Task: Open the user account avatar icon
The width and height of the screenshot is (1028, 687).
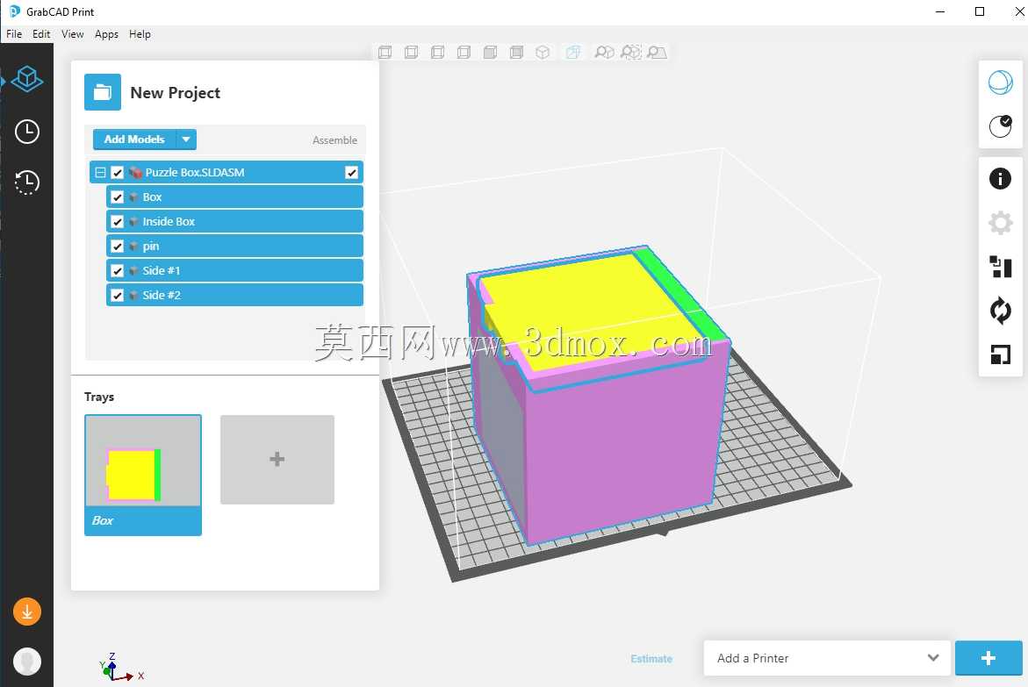Action: coord(27,662)
